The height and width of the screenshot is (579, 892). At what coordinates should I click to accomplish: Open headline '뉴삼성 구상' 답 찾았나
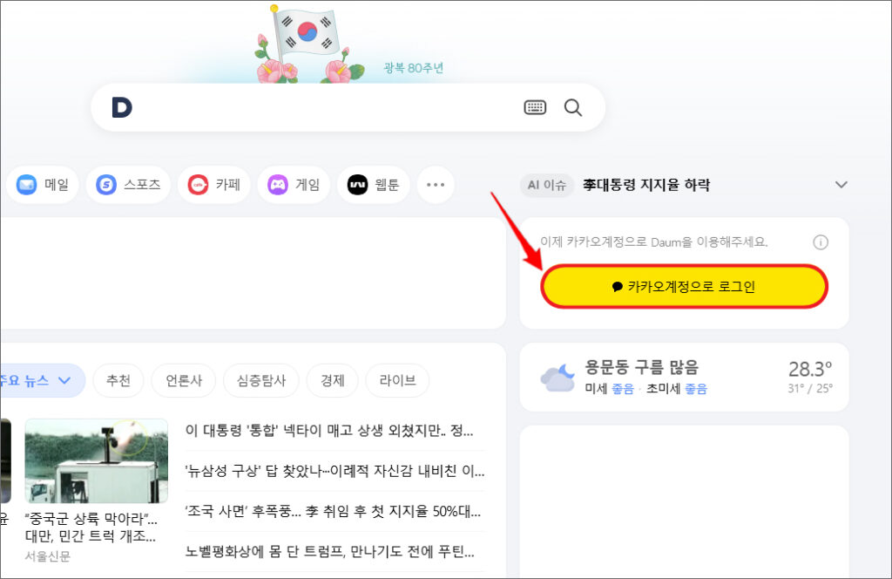coord(335,471)
